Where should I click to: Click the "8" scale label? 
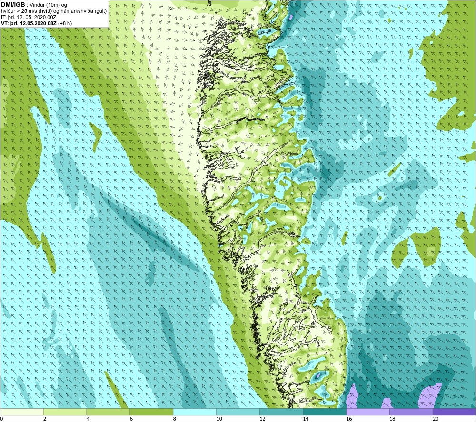point(175,419)
